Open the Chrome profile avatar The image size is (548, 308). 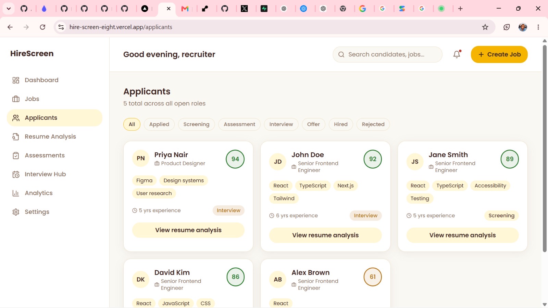tap(523, 27)
